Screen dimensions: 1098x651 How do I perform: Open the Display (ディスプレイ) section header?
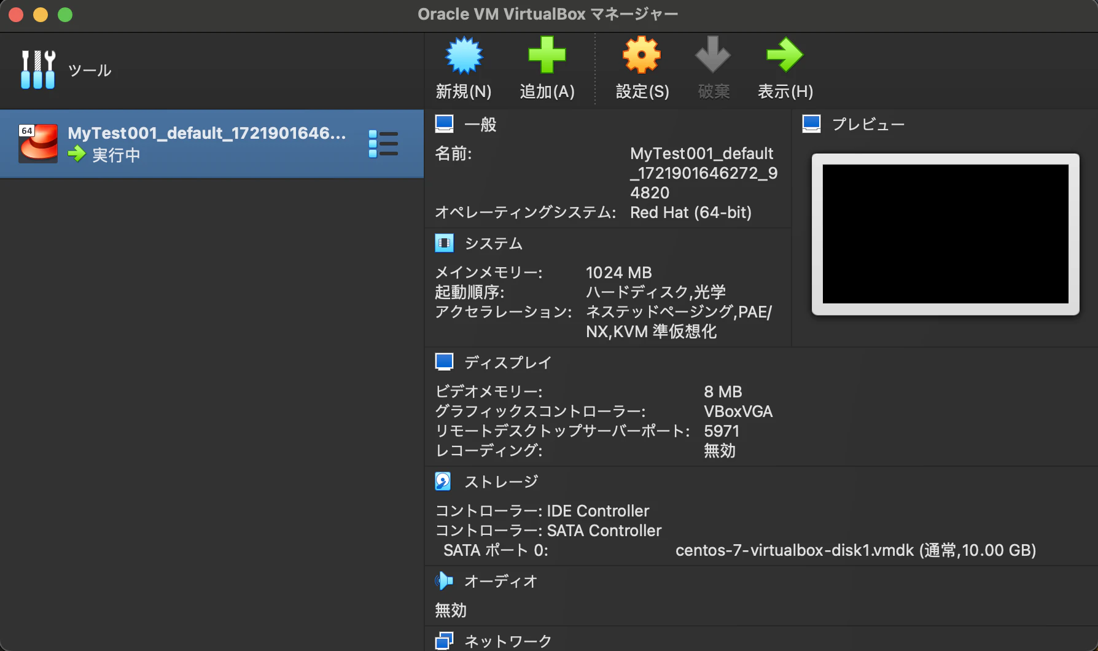(x=508, y=362)
